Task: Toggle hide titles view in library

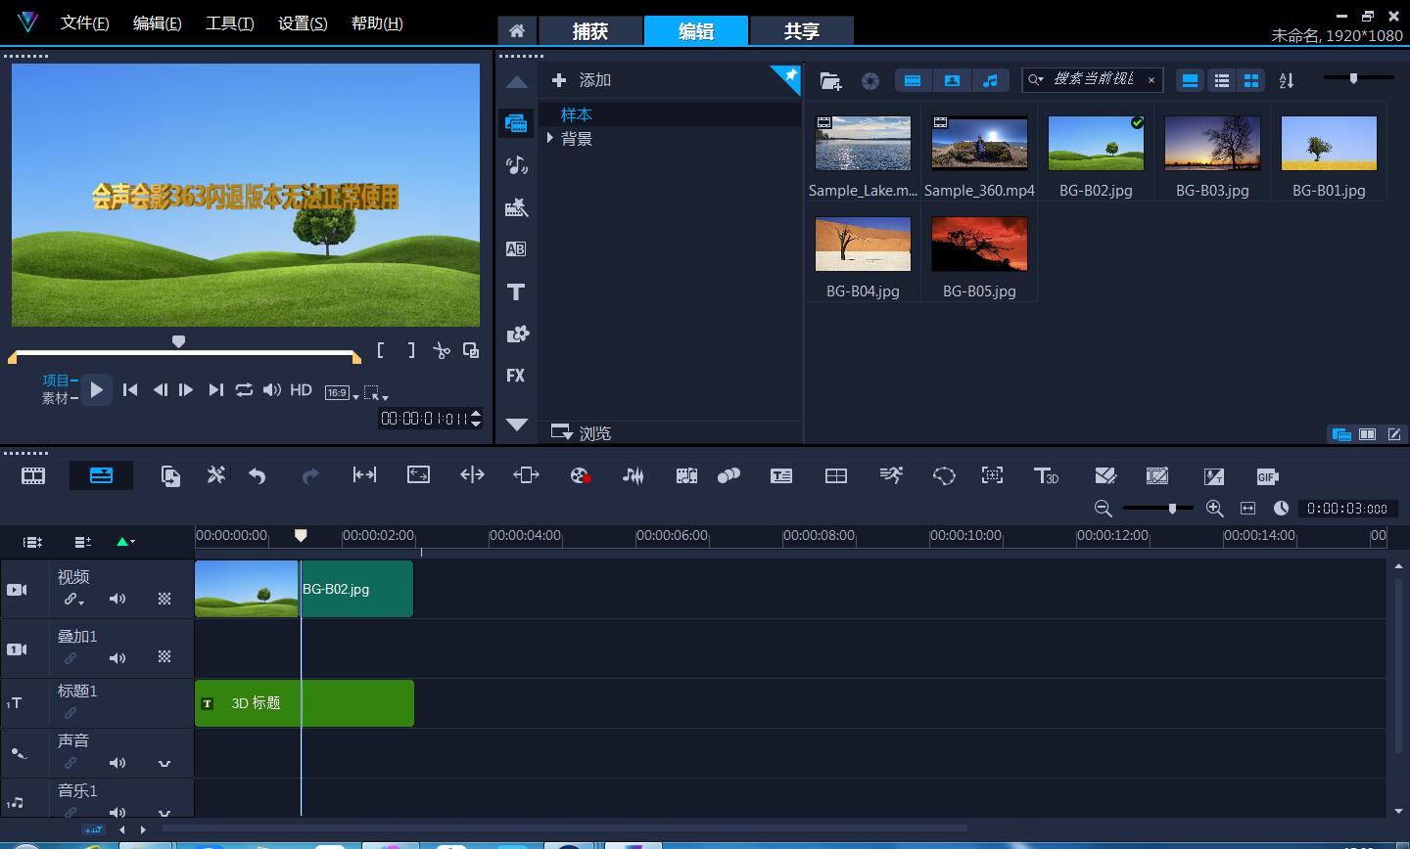Action: point(1190,81)
